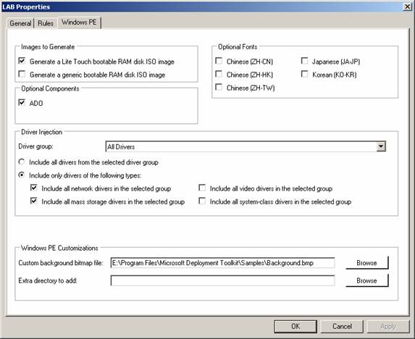Enable Generate a generic bootable RAM disk ISO
This screenshot has height=339, width=415.
pos(22,74)
